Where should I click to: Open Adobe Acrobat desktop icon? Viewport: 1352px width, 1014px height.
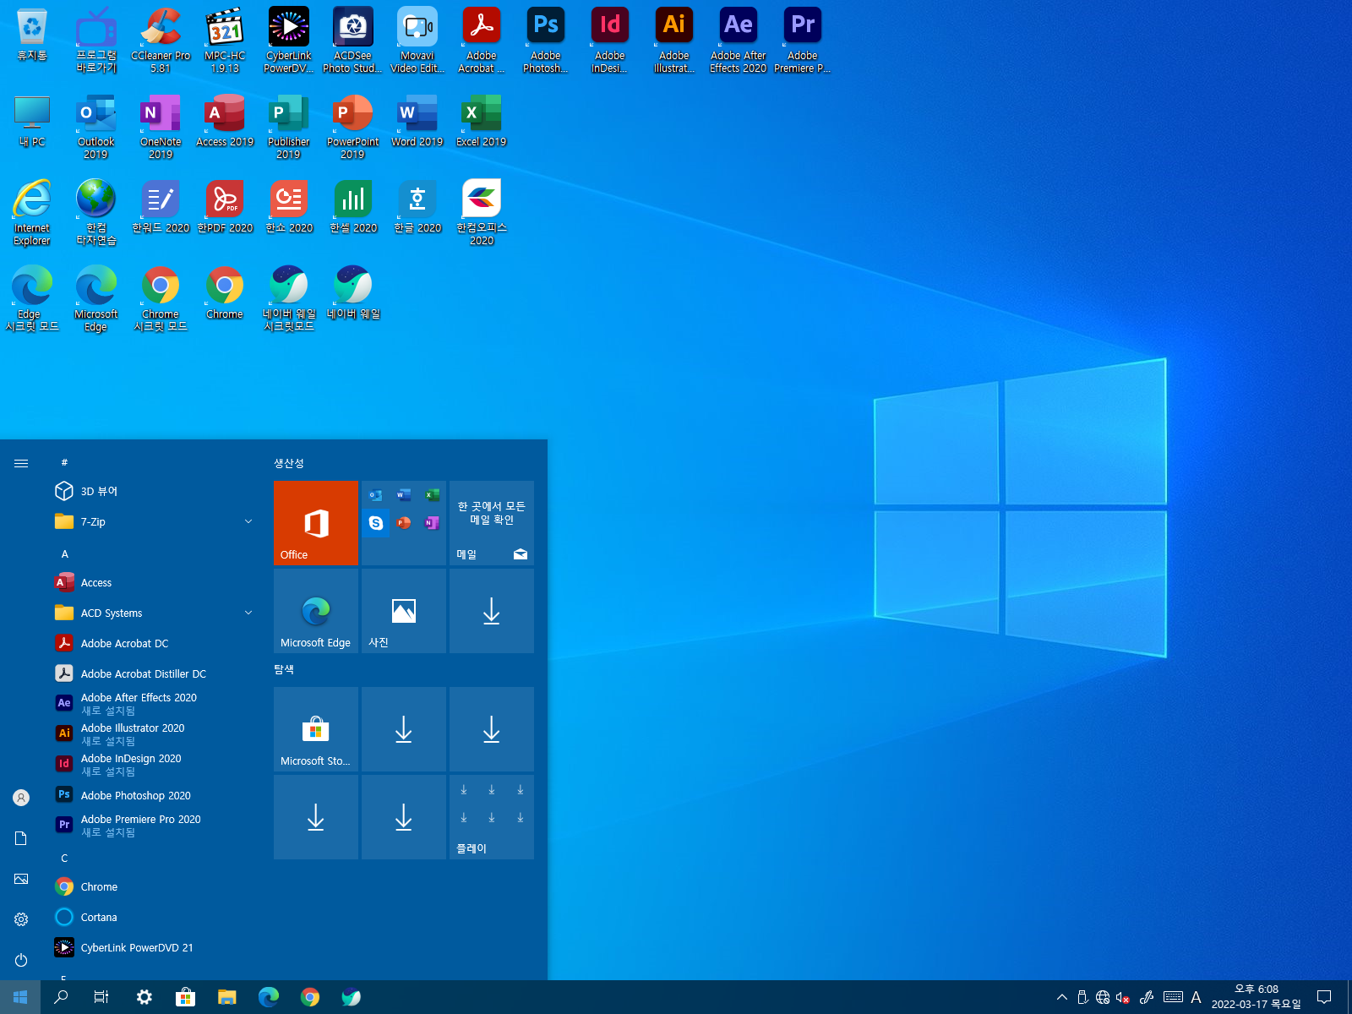[x=482, y=40]
